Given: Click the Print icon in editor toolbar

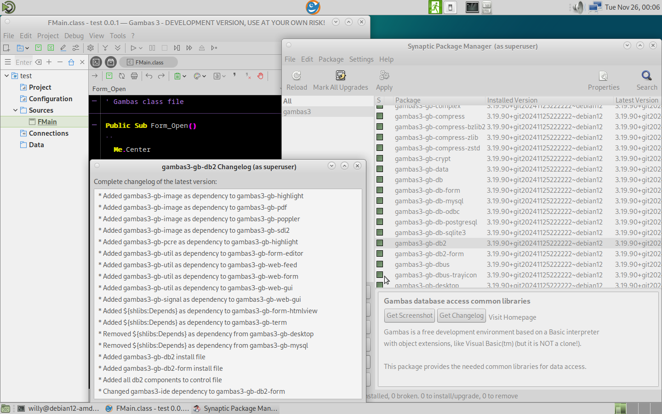Looking at the screenshot, I should (134, 76).
